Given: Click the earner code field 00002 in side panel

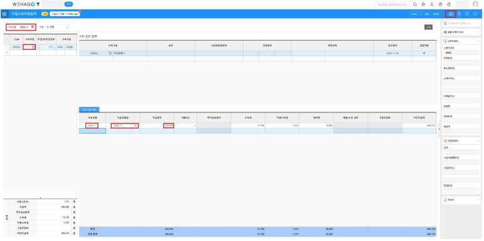Looking at the screenshot, I should pos(461,52).
